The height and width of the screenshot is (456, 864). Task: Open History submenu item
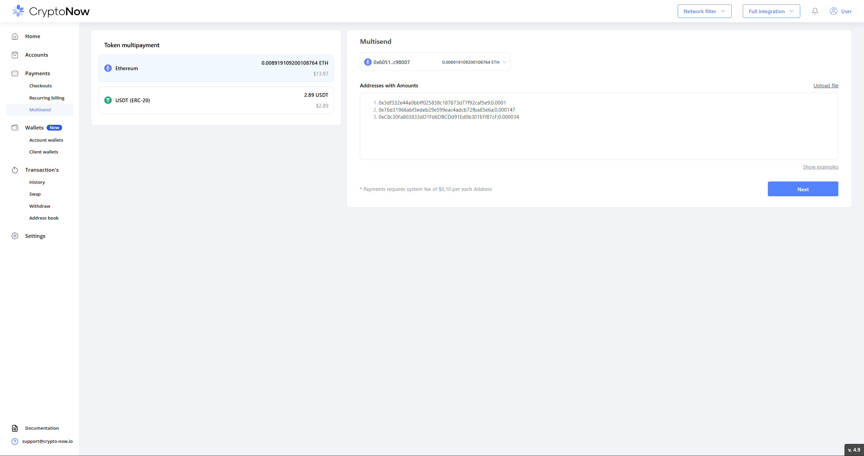37,182
